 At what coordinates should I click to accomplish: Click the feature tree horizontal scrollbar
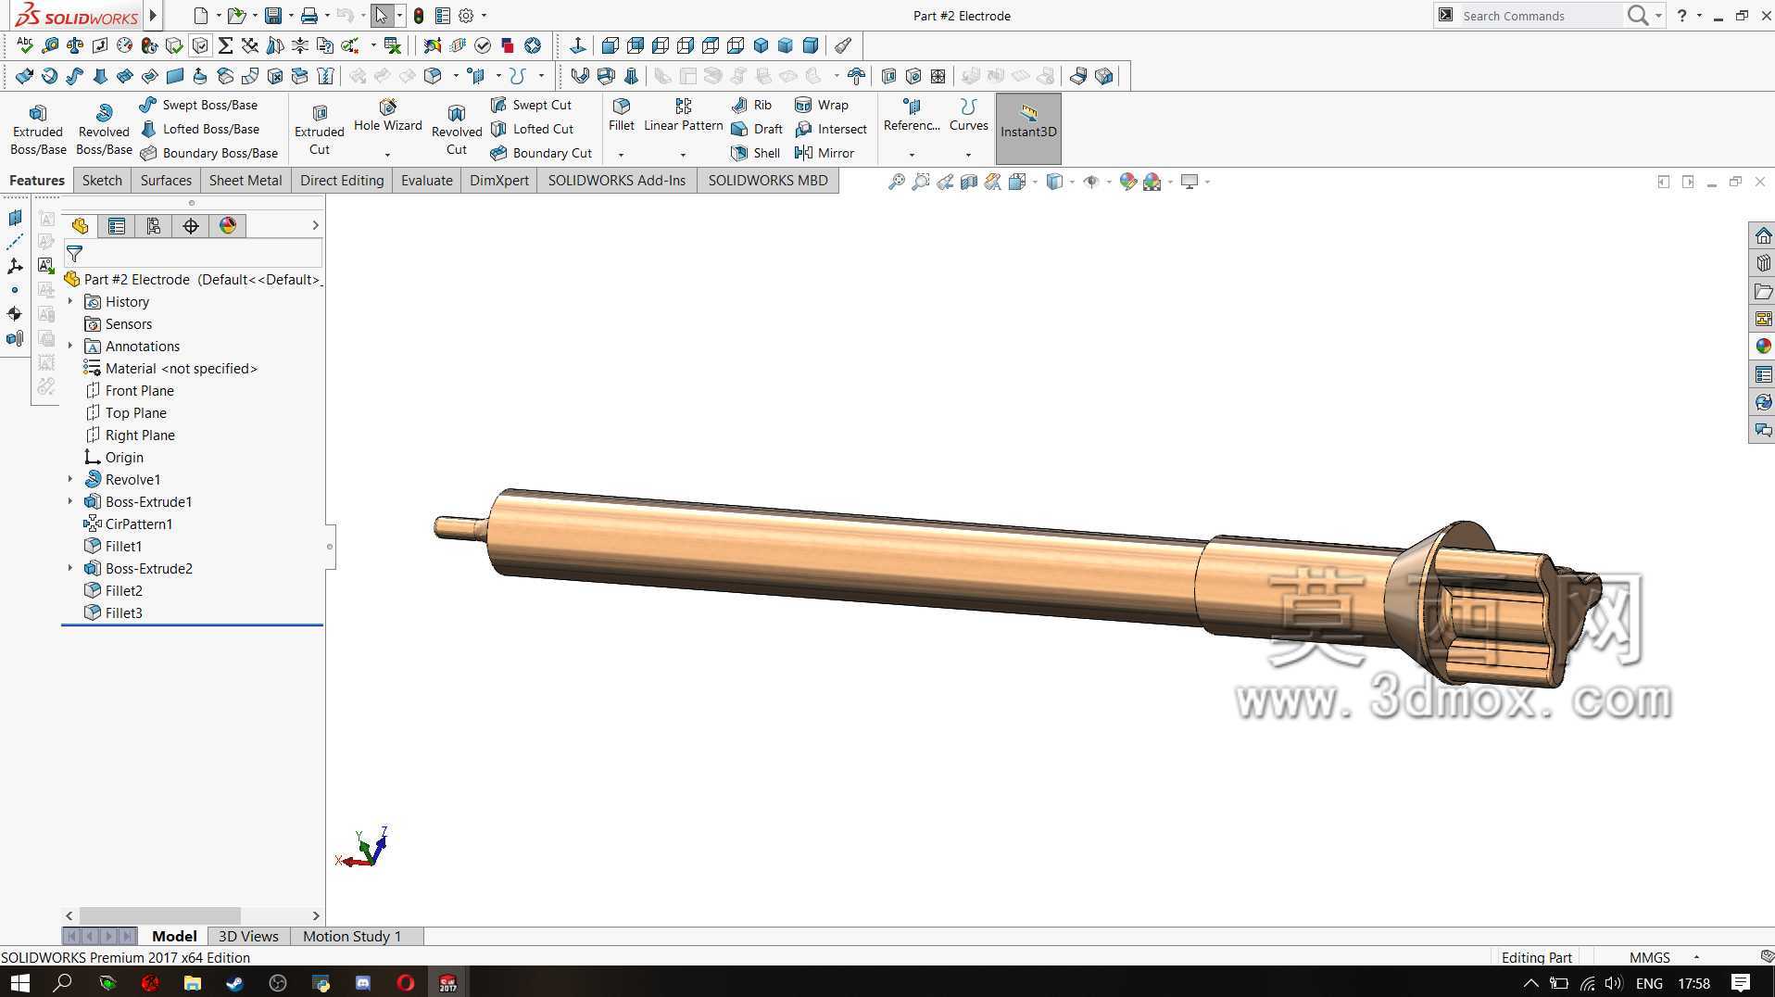coord(160,915)
